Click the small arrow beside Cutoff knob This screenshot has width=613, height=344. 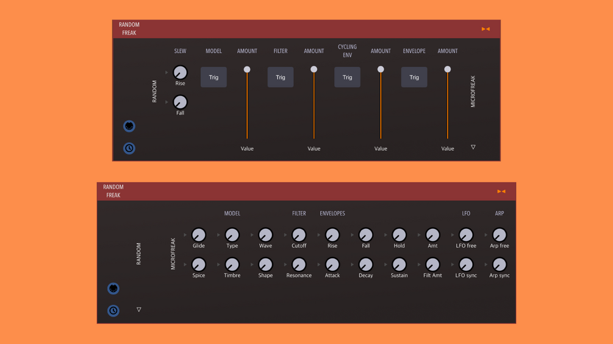click(285, 235)
